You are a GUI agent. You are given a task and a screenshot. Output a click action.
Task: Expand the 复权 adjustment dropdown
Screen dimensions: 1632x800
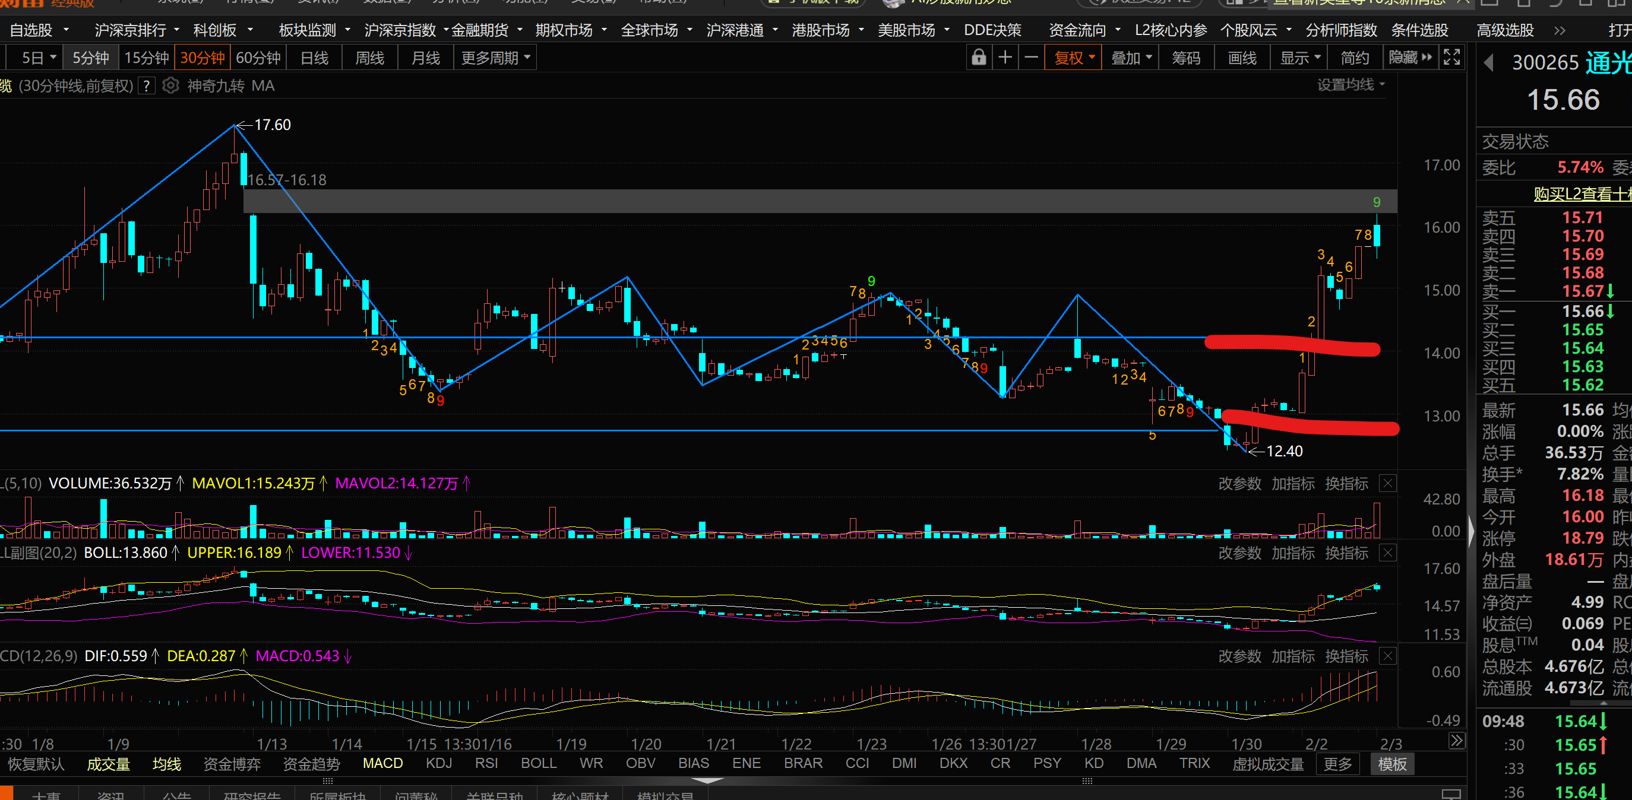1074,58
